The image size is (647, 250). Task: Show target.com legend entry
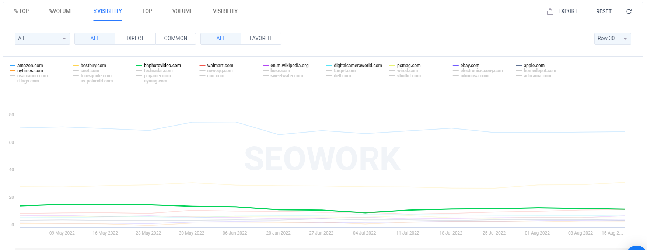[x=341, y=71]
